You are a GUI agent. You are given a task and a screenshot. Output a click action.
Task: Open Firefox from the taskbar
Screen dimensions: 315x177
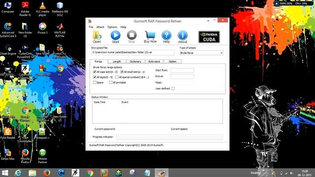(47, 173)
